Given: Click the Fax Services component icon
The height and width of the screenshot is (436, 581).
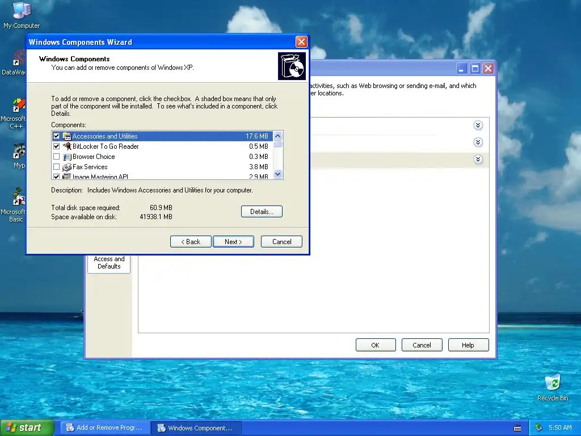Looking at the screenshot, I should tap(67, 167).
